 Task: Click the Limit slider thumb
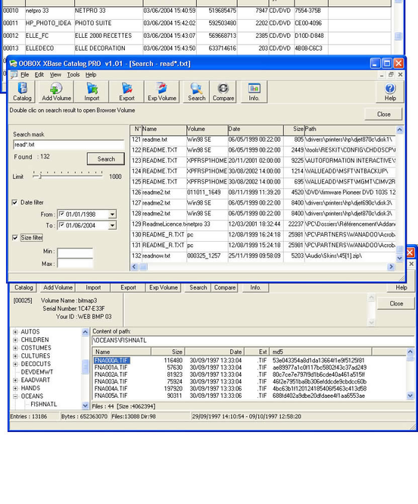[x=40, y=176]
